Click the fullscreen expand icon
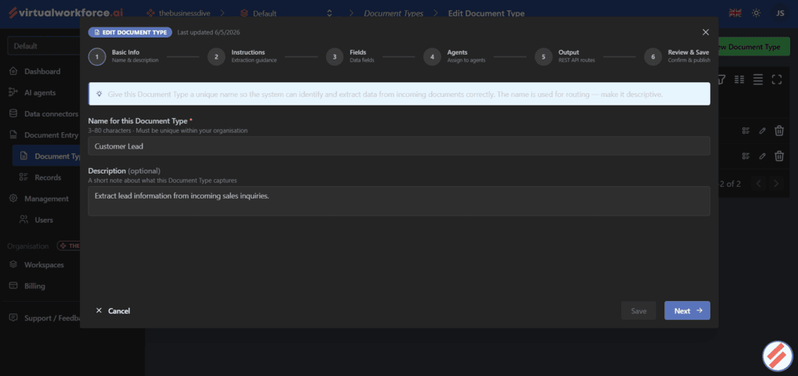Screen dimensions: 798x376 (776, 80)
